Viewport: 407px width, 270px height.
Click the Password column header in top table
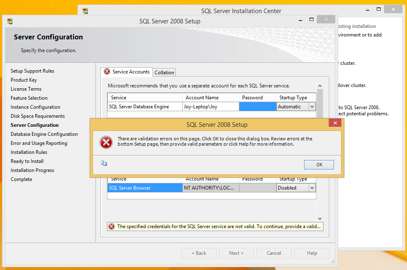(x=258, y=97)
